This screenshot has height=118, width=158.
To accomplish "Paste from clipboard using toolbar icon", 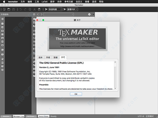I will click(39, 9).
